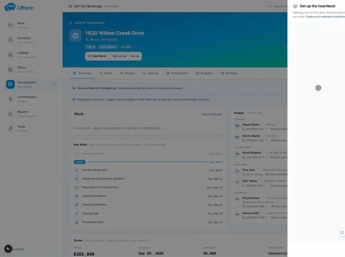Click the Acceptance Date row
This screenshot has height=257, width=345.
pos(148,153)
